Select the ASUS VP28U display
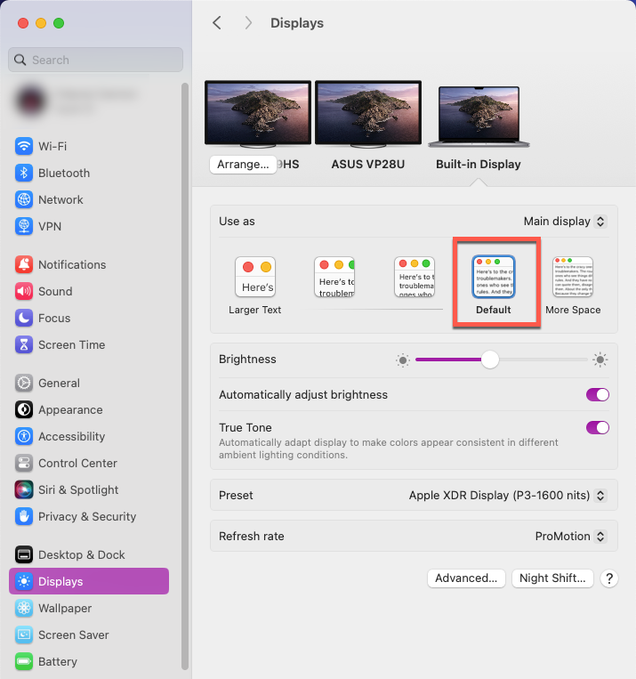 pyautogui.click(x=368, y=125)
